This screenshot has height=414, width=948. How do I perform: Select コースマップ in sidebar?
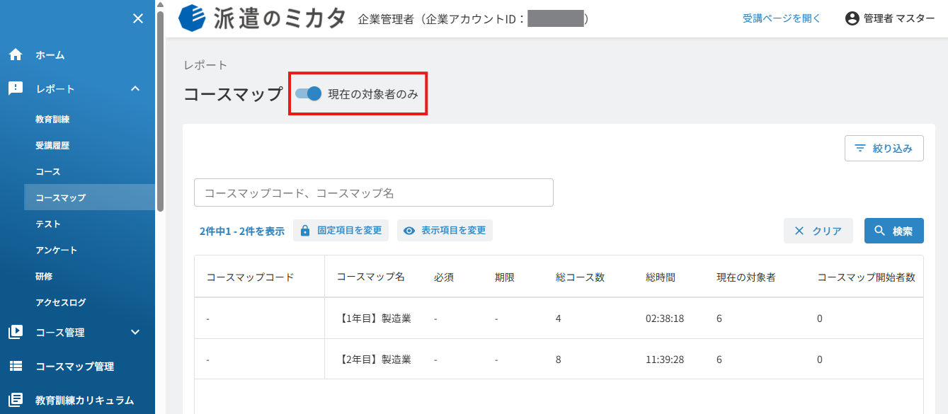(x=89, y=197)
